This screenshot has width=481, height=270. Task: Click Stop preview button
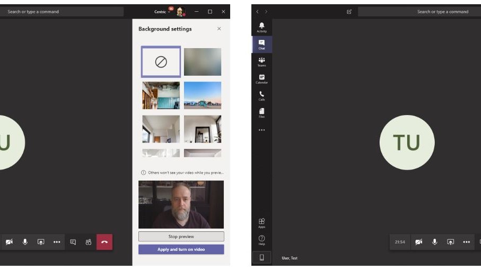(181, 236)
